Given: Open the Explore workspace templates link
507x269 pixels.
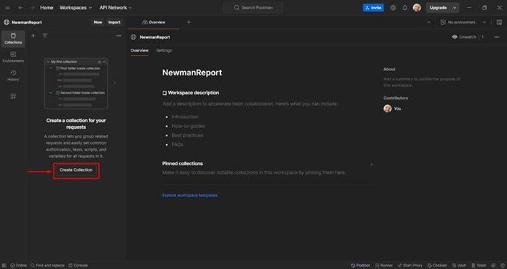Looking at the screenshot, I should (190, 195).
